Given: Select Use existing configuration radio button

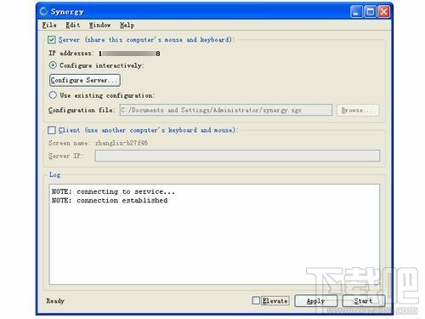Looking at the screenshot, I should tap(53, 95).
